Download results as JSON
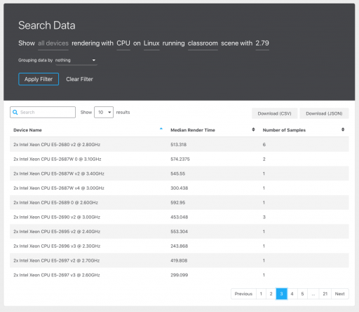359x312 pixels. (324, 113)
